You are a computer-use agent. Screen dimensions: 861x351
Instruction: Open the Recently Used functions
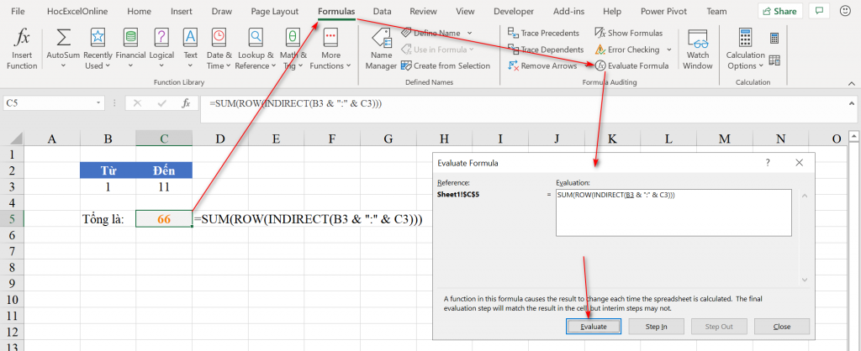coord(98,50)
